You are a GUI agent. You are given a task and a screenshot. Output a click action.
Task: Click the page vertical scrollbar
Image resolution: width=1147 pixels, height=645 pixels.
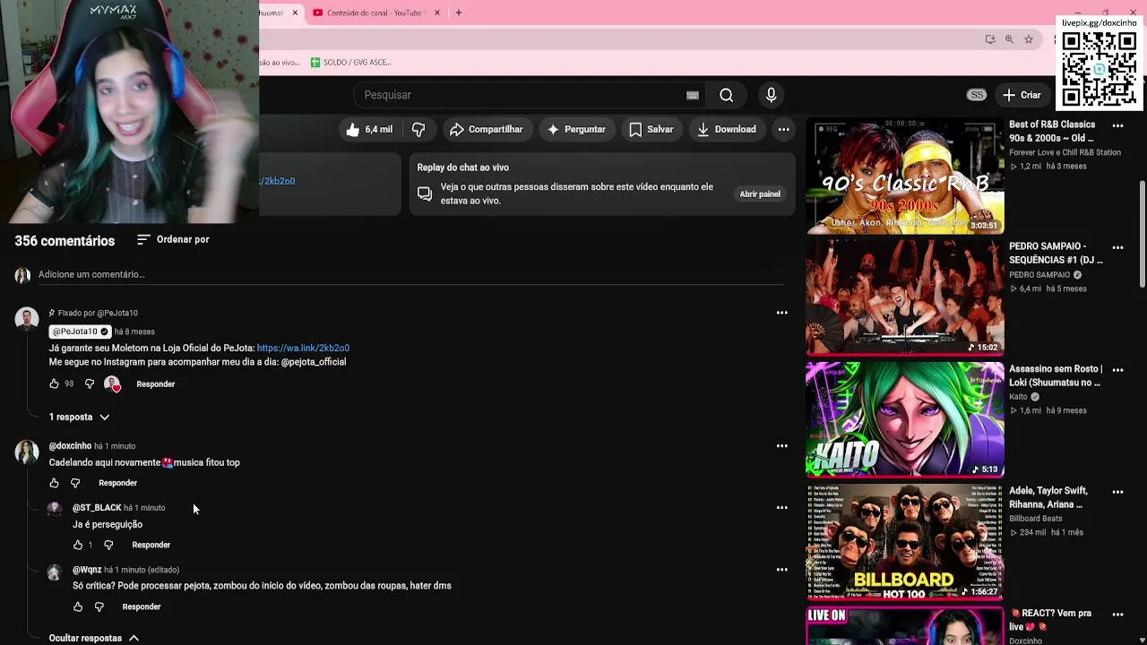[1143, 233]
